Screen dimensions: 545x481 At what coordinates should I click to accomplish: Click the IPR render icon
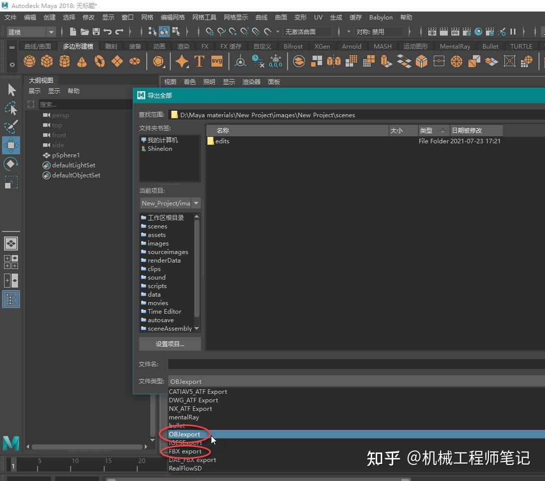pos(455,32)
